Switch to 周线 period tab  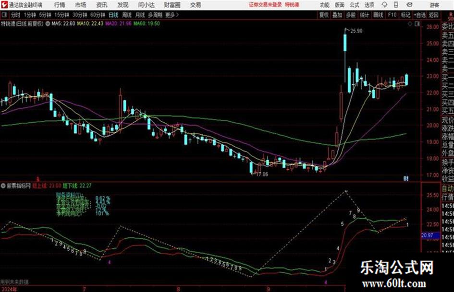coord(127,15)
